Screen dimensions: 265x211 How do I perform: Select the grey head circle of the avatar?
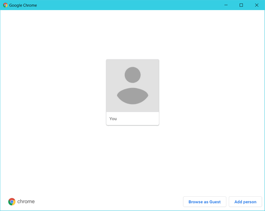132,75
